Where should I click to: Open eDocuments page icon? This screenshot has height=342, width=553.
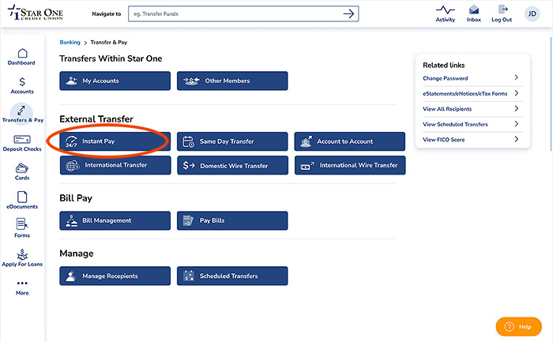click(22, 197)
